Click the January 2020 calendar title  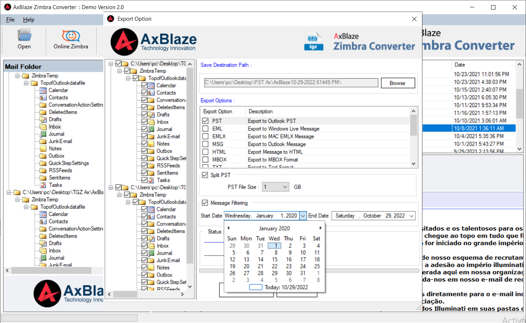[x=274, y=228]
